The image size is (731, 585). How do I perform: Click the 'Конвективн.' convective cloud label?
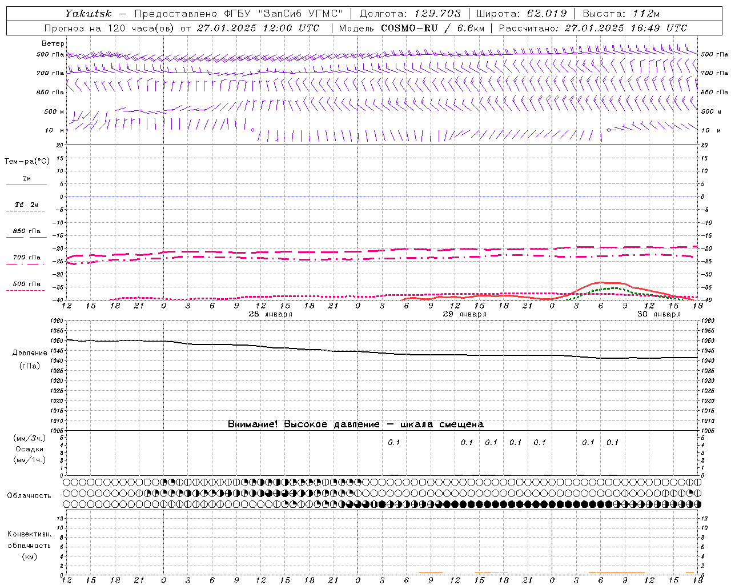(30, 534)
